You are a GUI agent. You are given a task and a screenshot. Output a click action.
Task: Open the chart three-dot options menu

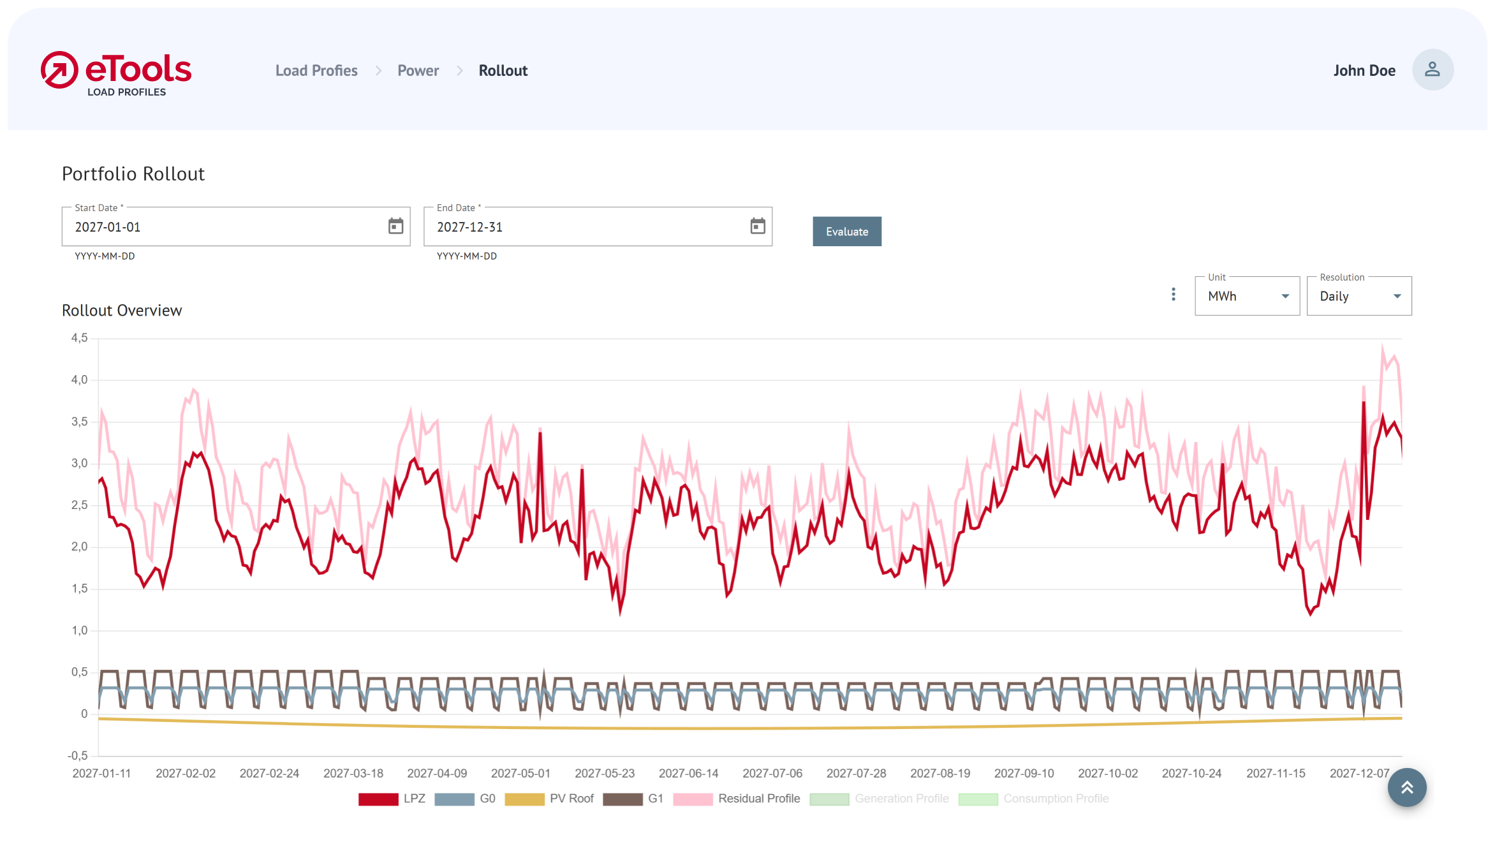pyautogui.click(x=1173, y=295)
